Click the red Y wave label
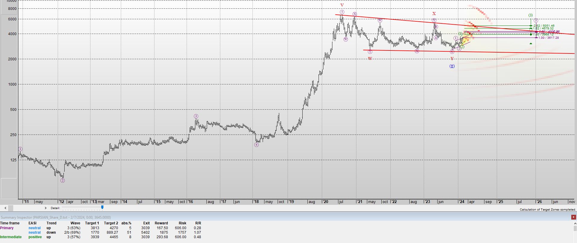577x243 pixels. click(452, 59)
